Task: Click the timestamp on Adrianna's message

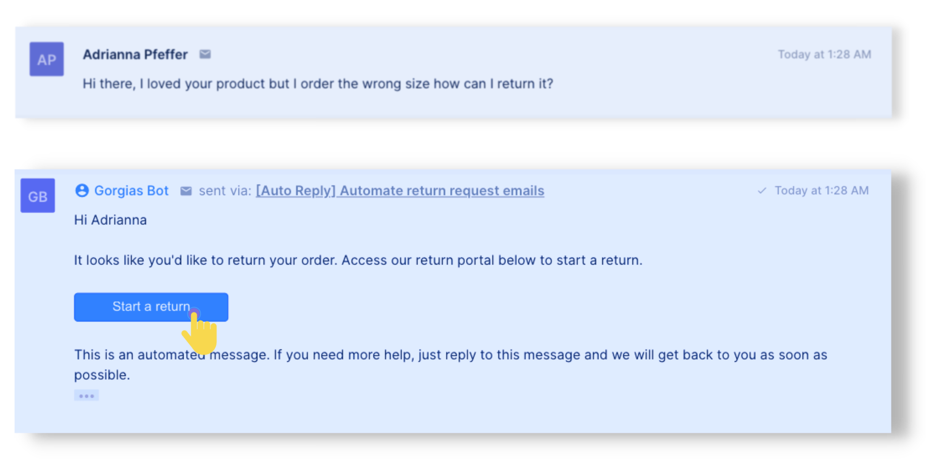Action: coord(824,55)
